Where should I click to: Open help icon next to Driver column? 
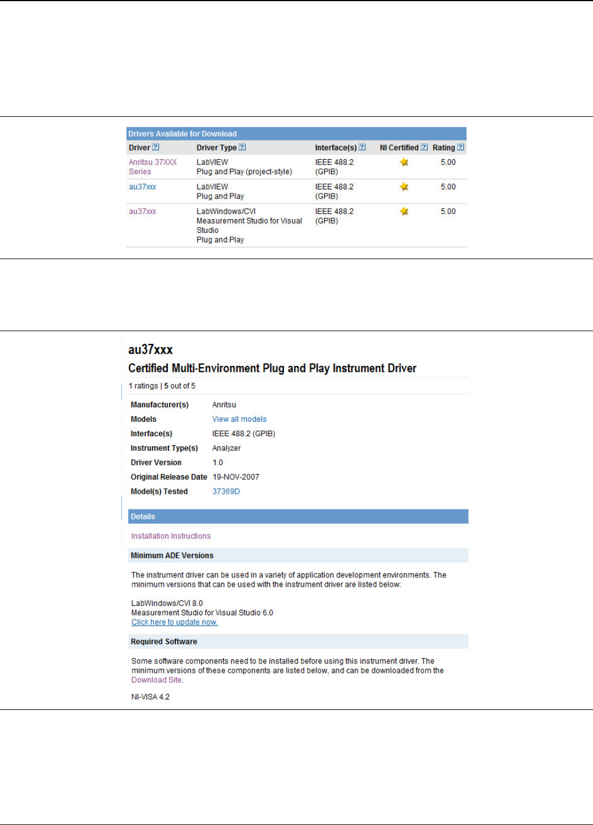pos(156,148)
